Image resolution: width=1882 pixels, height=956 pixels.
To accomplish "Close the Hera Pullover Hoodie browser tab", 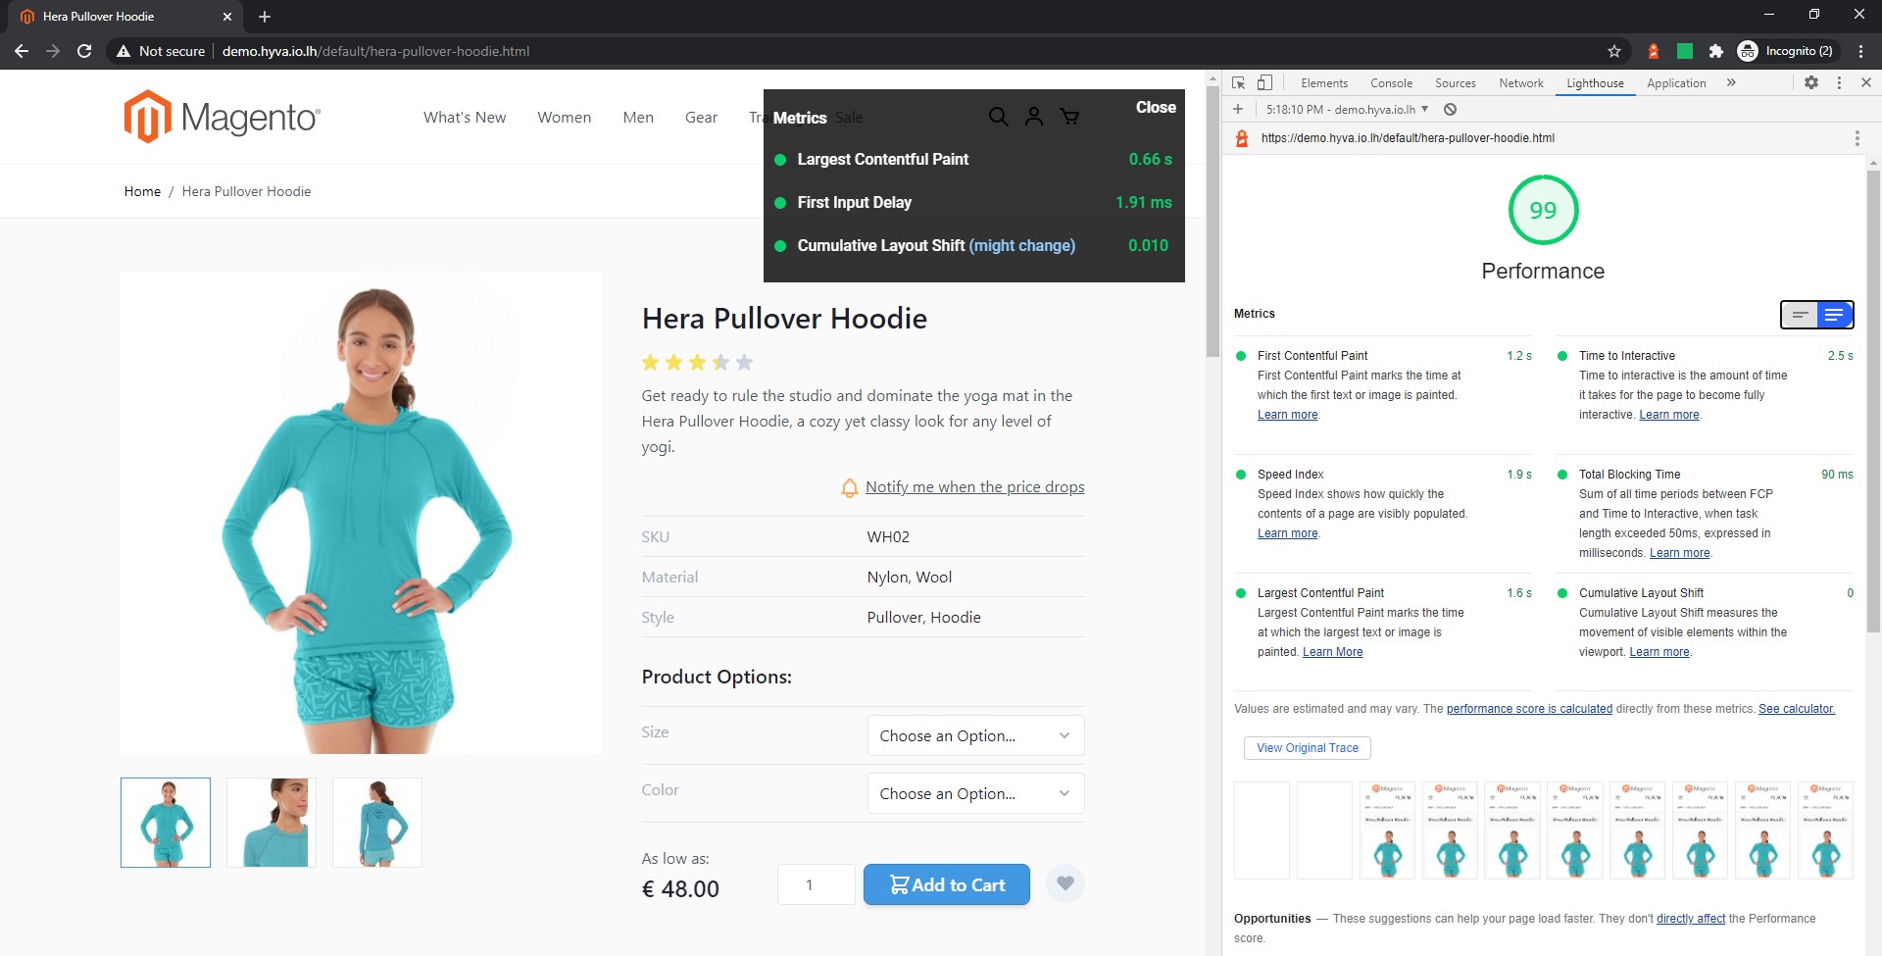I will click(x=227, y=17).
